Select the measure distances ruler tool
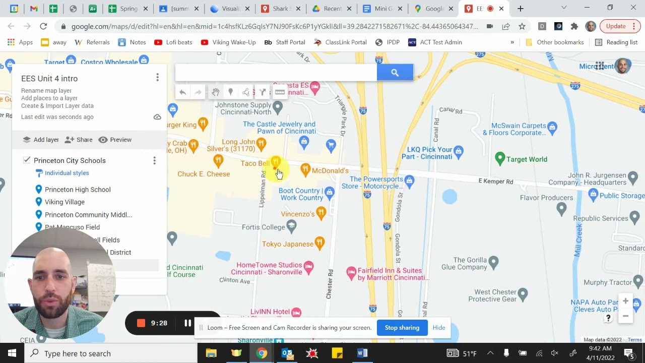The width and height of the screenshot is (645, 363). point(280,92)
